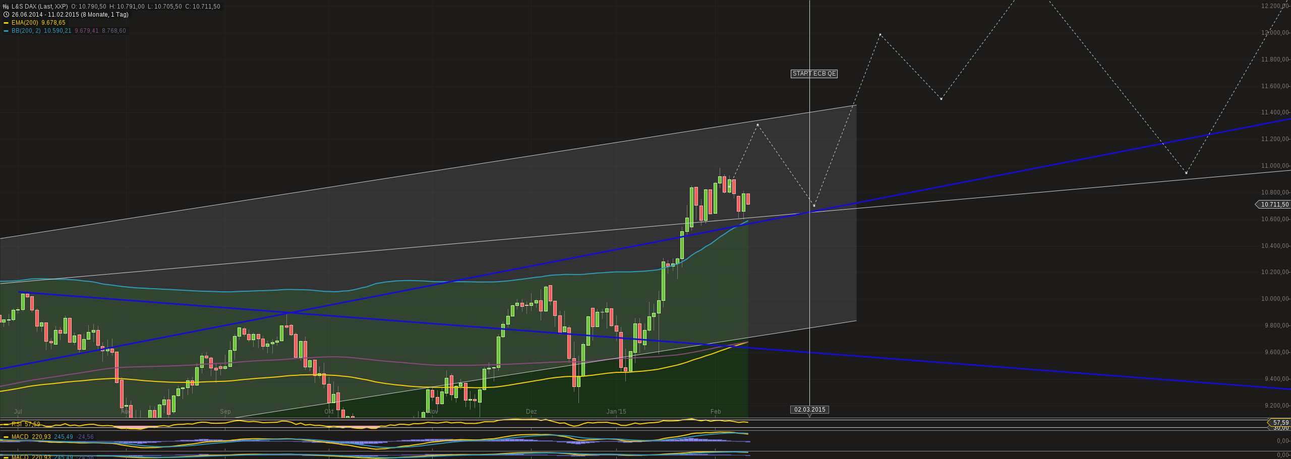Click the yellow EMA(200) legend color marker

point(6,23)
